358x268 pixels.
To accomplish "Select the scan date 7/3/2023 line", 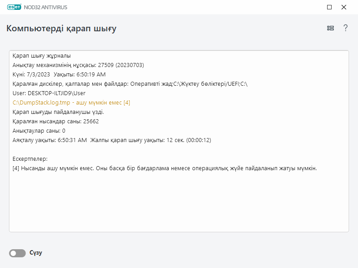I will pos(59,75).
